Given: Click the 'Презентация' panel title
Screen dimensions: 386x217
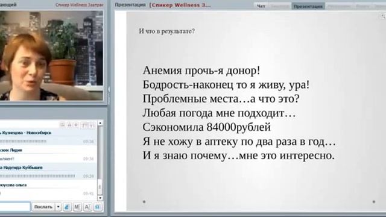Looking at the screenshot, I should coord(130,5).
